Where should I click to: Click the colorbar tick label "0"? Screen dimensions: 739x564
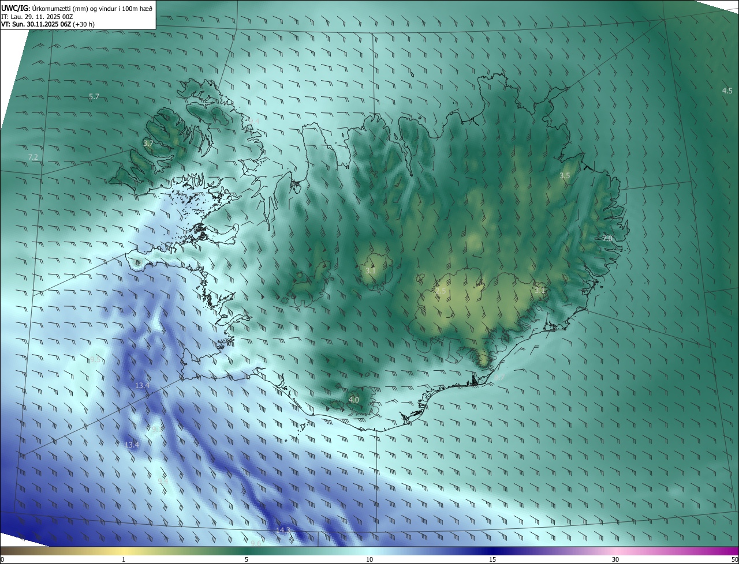[2, 560]
